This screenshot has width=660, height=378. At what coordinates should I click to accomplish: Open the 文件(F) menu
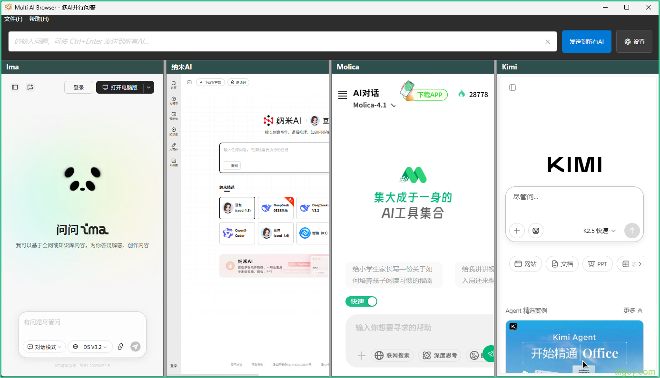coord(13,19)
